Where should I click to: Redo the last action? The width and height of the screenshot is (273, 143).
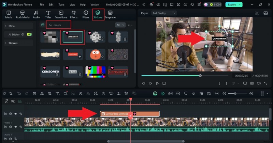click(27, 94)
